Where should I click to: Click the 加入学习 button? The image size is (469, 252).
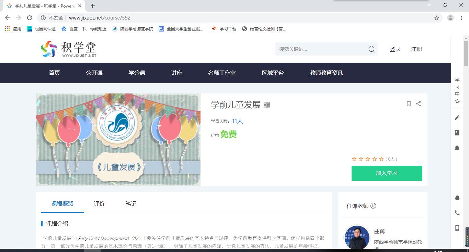tap(387, 173)
